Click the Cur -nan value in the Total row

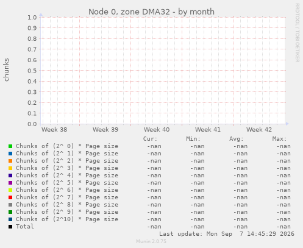154,227
